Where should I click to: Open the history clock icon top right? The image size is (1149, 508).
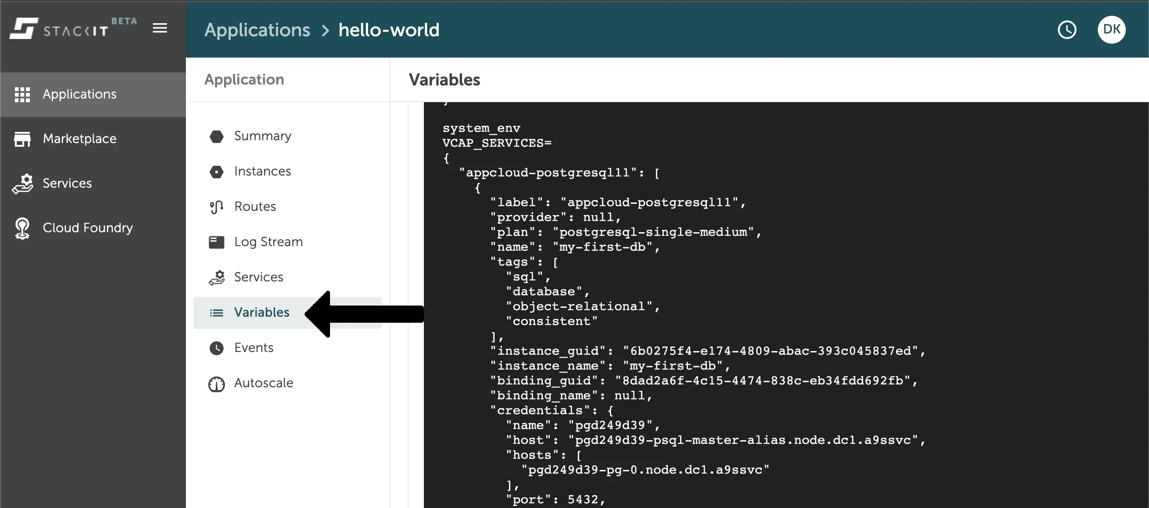coord(1067,29)
